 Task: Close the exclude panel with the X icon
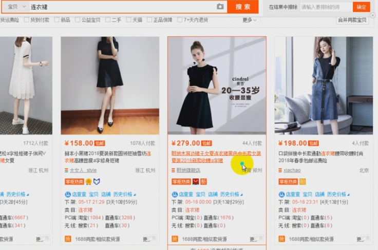[x=373, y=15]
